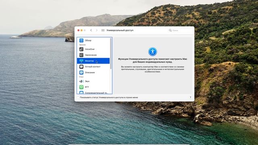
Task: Enable showing accessibility status in menu bar
Action: [78, 97]
